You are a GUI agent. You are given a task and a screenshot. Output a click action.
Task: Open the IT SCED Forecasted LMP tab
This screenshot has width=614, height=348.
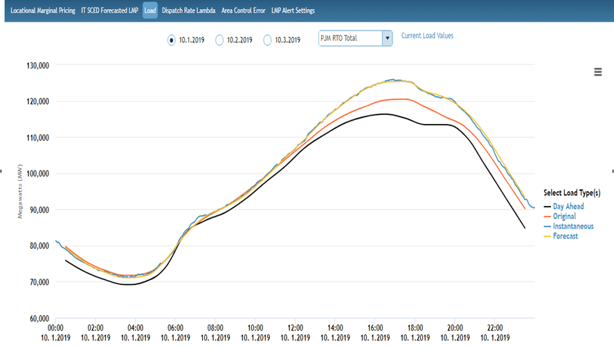(x=110, y=11)
